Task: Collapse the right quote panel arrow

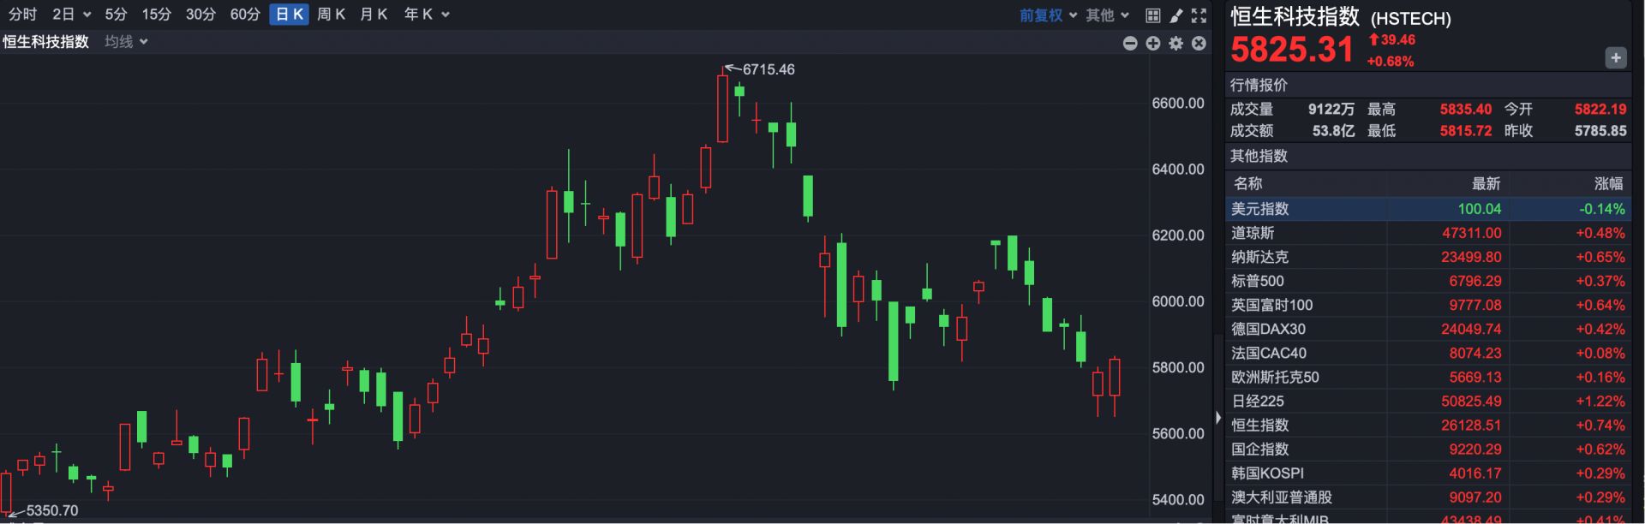Action: (x=1218, y=418)
